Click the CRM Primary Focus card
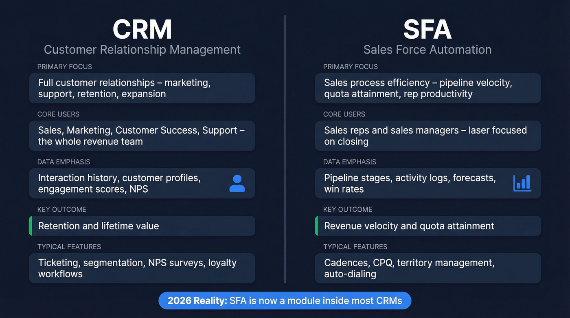The height and width of the screenshot is (318, 570). (142, 88)
